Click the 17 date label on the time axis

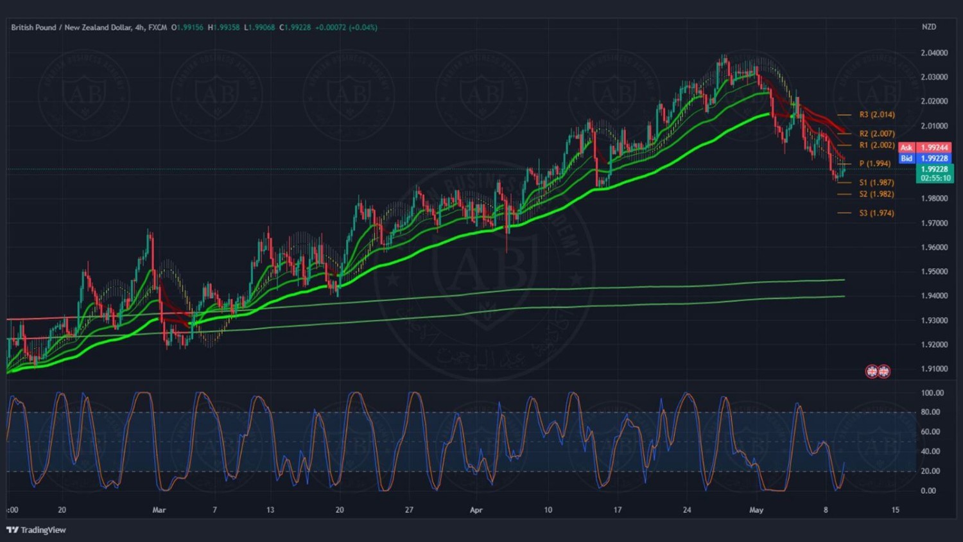[x=618, y=510]
